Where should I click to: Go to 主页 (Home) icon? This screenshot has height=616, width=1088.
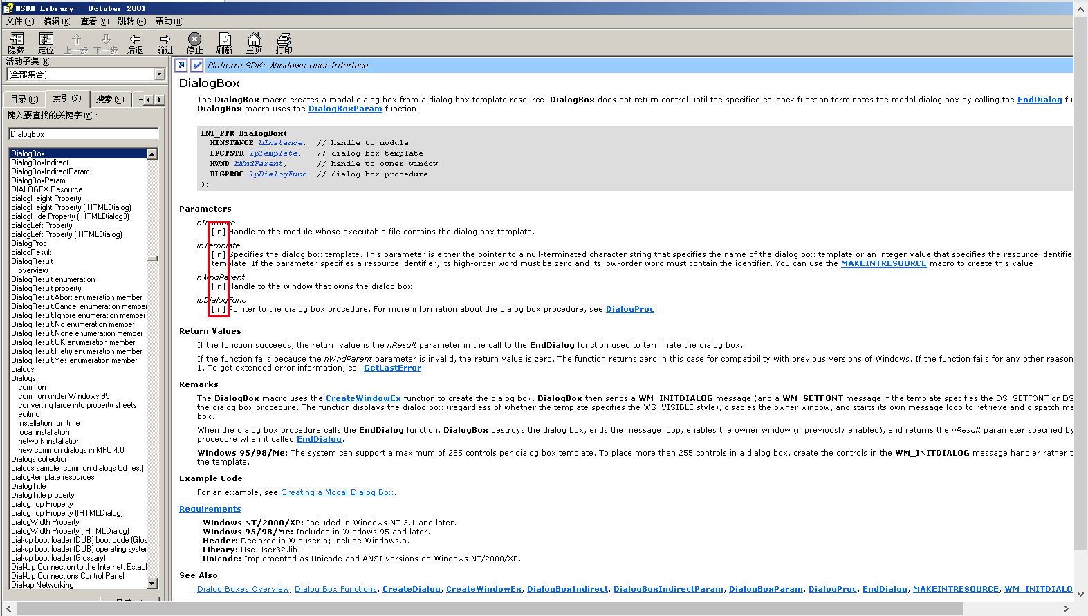(254, 43)
